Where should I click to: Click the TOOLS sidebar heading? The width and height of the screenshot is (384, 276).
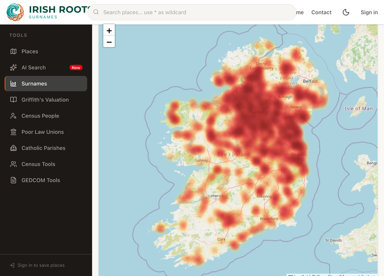(x=18, y=35)
